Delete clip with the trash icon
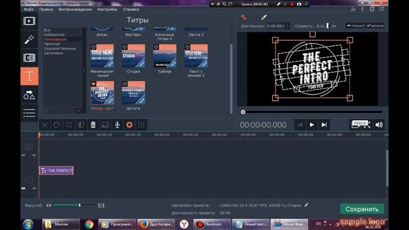This screenshot has width=409, height=230. [x=93, y=125]
